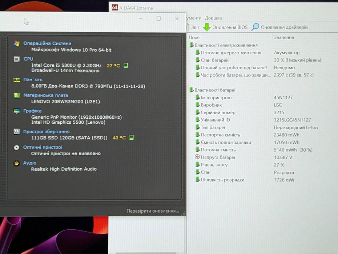The width and height of the screenshot is (338, 254).
Task: Click the battery icon next to Швидкість розрядки
Action: point(197,180)
